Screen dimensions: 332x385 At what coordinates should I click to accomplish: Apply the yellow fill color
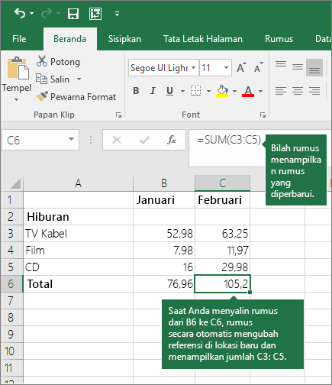[x=222, y=91]
